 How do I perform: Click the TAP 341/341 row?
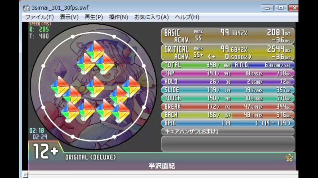point(228,73)
